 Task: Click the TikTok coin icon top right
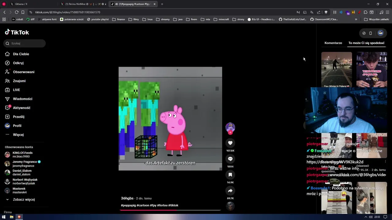pyautogui.click(x=364, y=33)
